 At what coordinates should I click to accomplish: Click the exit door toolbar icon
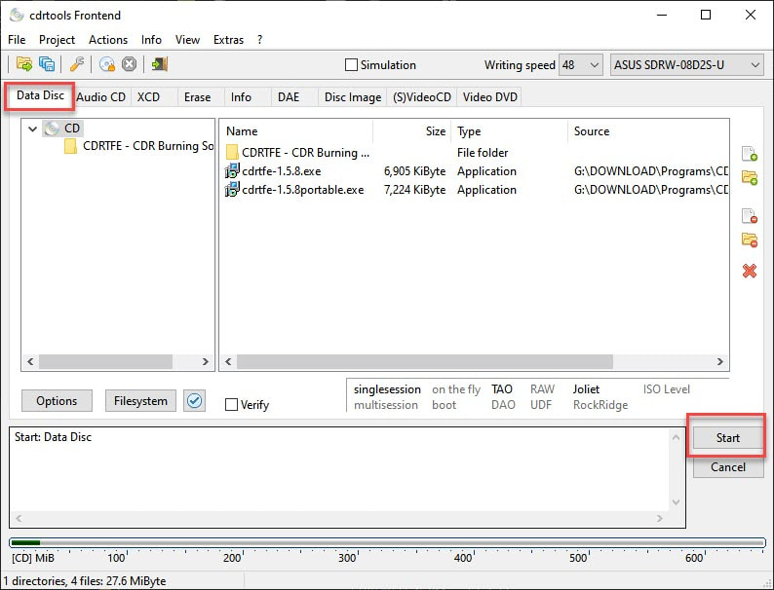pyautogui.click(x=160, y=64)
